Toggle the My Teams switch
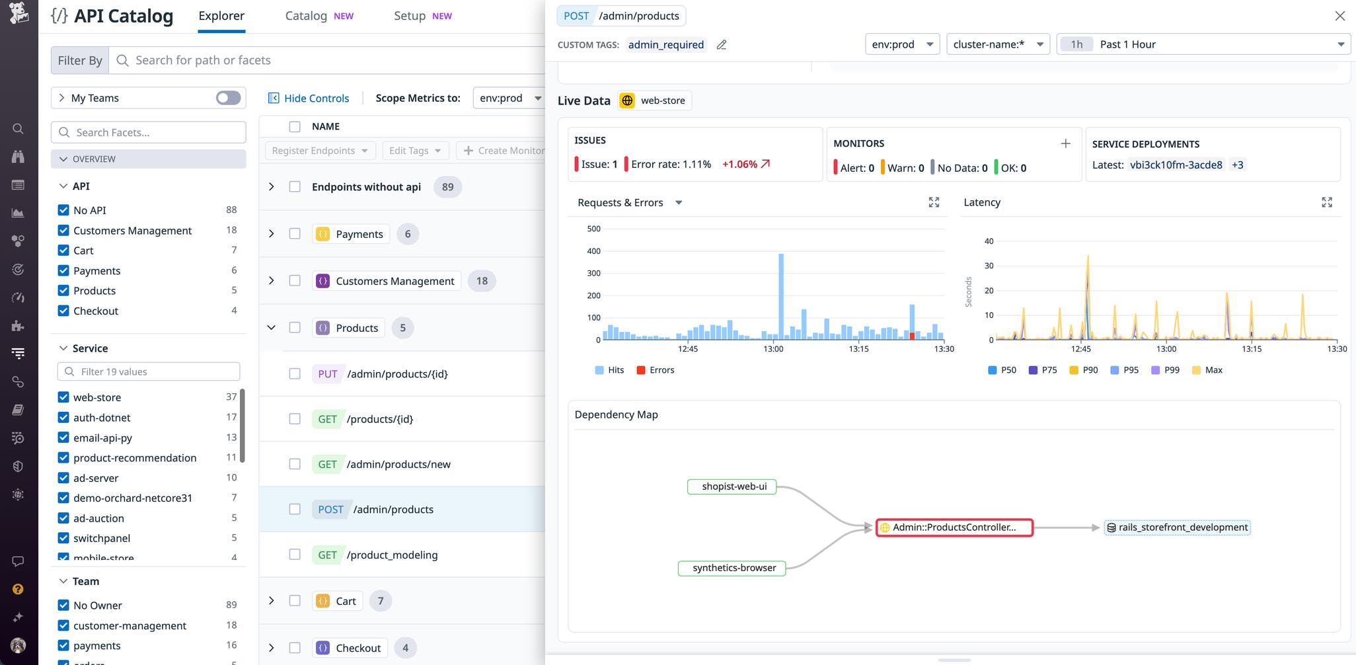This screenshot has width=1356, height=665. point(229,98)
